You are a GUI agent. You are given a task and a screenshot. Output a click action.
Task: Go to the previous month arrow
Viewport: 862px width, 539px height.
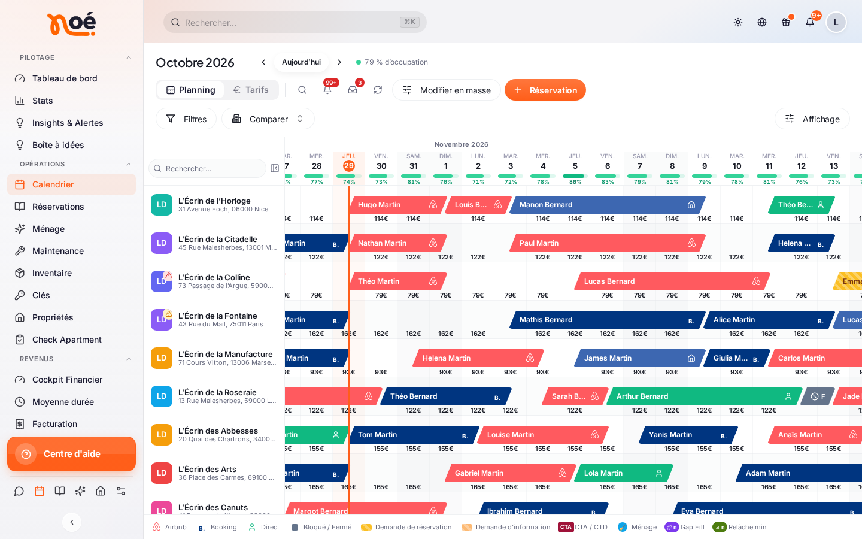pos(263,62)
